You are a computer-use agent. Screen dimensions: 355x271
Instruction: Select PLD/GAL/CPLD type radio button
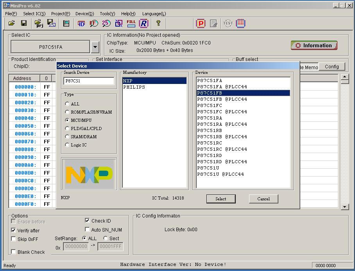pos(67,128)
